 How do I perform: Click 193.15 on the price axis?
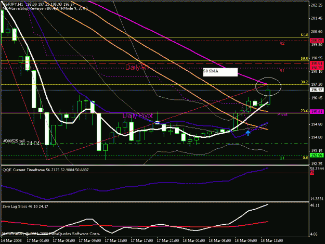317,151
